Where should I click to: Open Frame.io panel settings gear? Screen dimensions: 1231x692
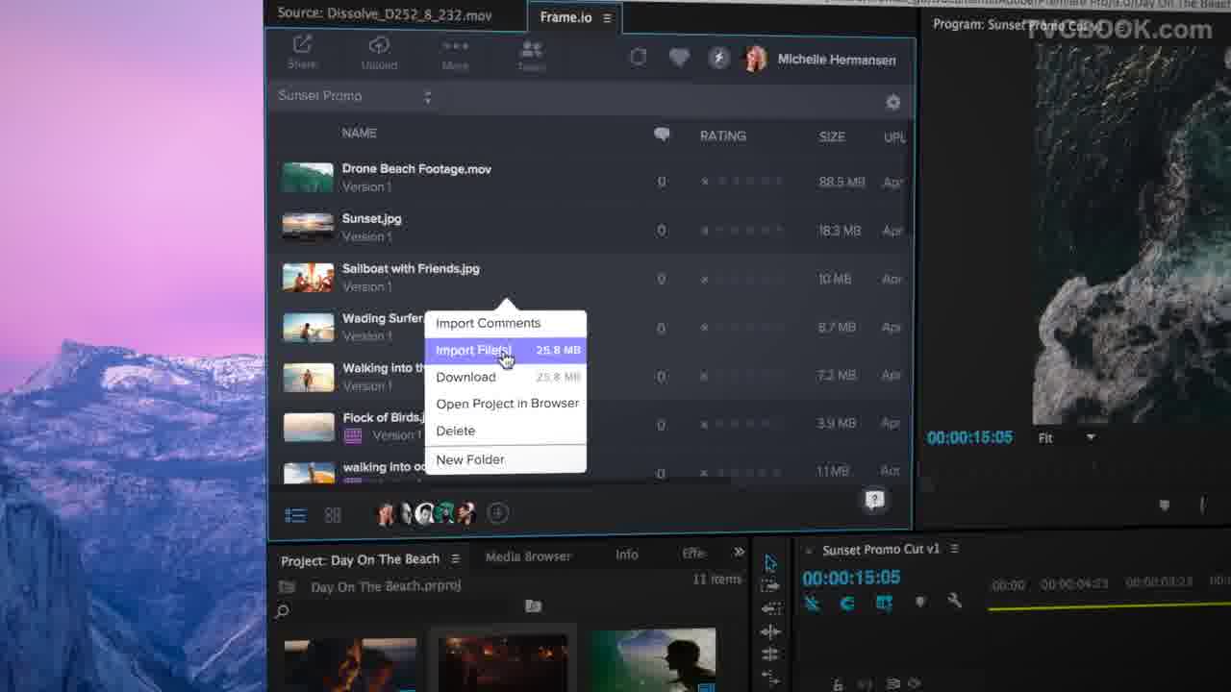tap(892, 102)
